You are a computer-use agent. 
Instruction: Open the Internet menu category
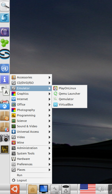(x=31, y=99)
